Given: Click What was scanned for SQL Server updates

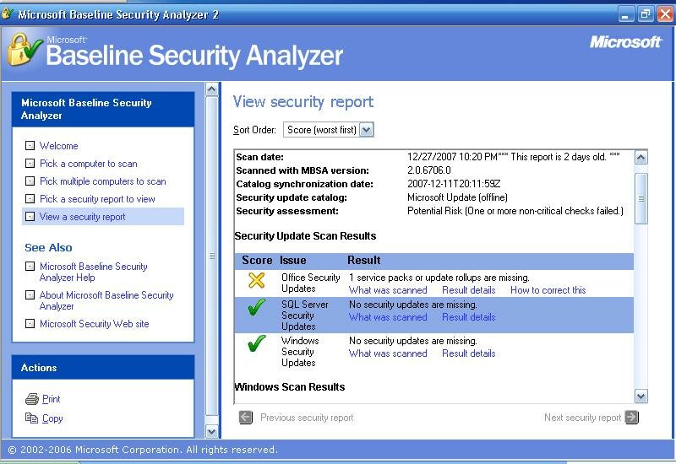Looking at the screenshot, I should [x=388, y=317].
